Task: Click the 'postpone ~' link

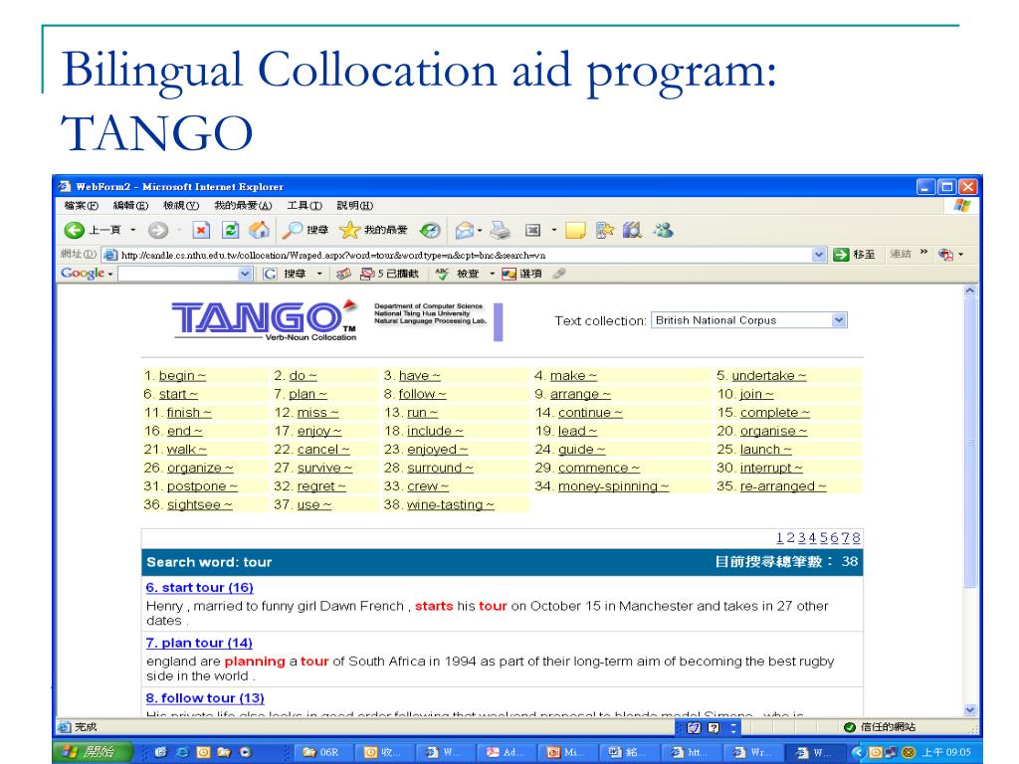Action: (202, 485)
